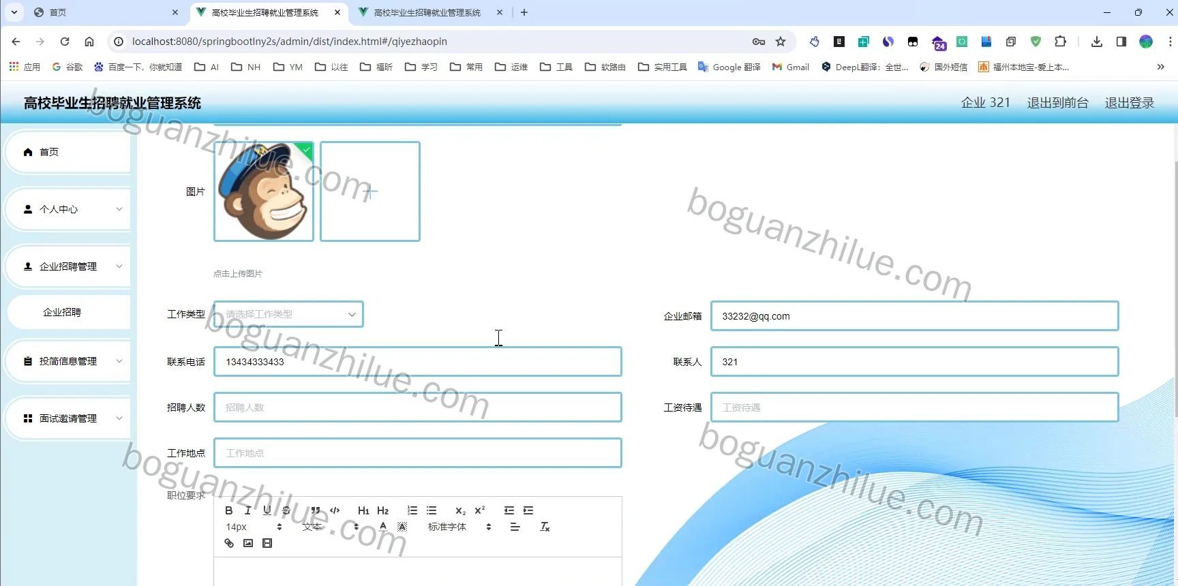Expand the 企业招聘管理 sidebar menu
Viewport: 1178px width, 586px height.
tap(68, 266)
